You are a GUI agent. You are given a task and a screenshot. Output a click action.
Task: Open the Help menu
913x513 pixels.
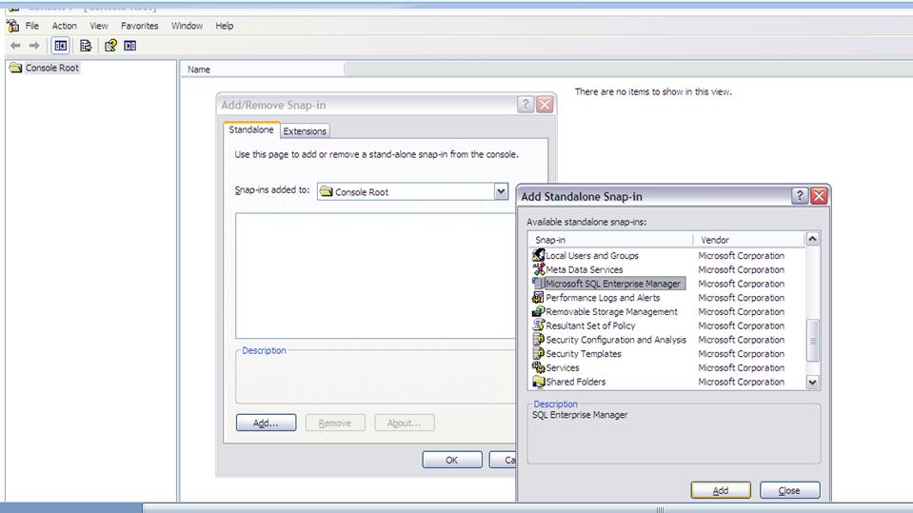click(x=224, y=26)
